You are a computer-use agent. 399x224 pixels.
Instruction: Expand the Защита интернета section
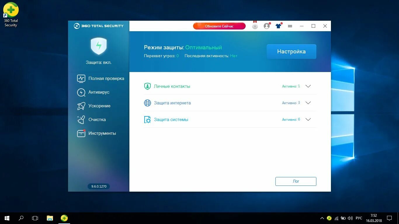click(308, 103)
